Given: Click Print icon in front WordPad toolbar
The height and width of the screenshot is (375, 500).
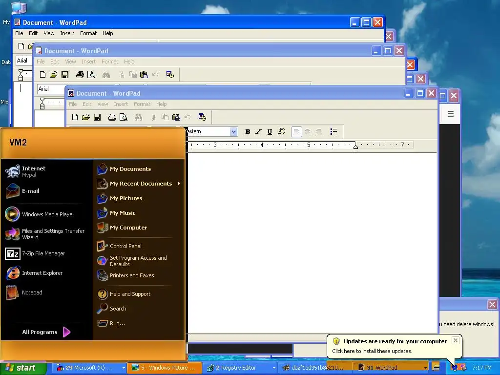Looking at the screenshot, I should point(112,117).
